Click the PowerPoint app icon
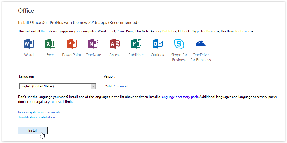287x143 pixels. click(72, 44)
